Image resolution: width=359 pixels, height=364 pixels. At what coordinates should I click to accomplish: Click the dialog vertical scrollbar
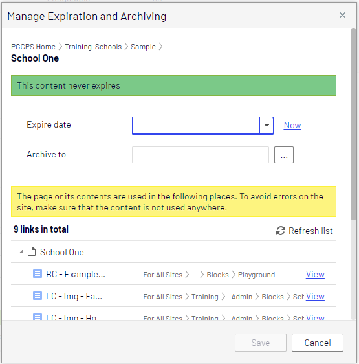[x=353, y=124]
